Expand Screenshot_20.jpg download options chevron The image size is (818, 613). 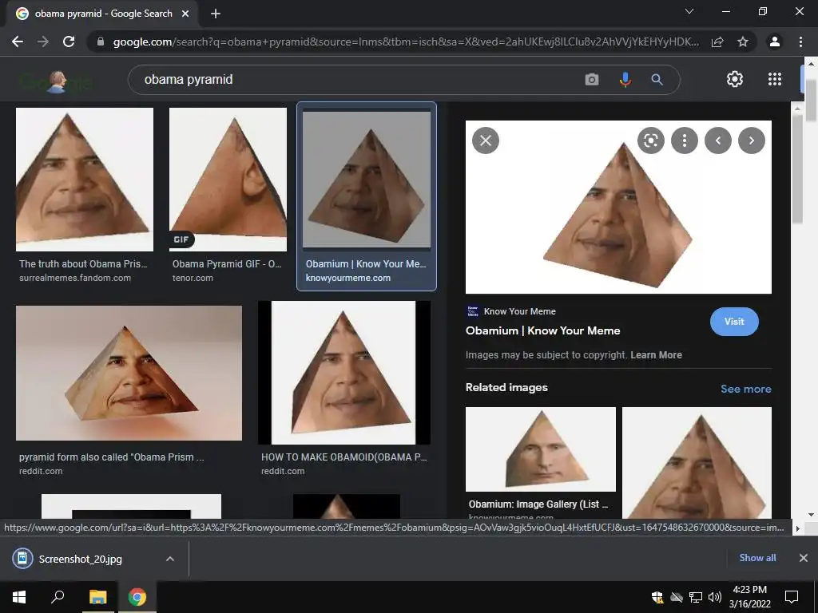point(170,559)
